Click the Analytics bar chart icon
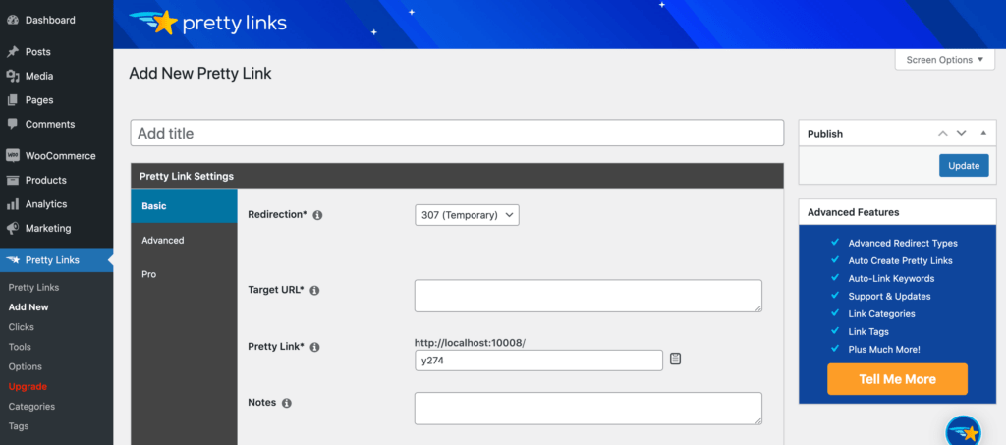1006x445 pixels. click(x=12, y=204)
